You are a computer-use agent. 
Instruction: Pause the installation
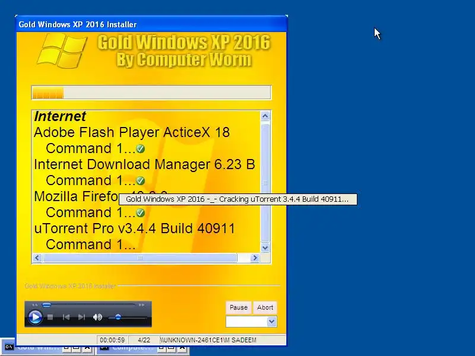[239, 307]
